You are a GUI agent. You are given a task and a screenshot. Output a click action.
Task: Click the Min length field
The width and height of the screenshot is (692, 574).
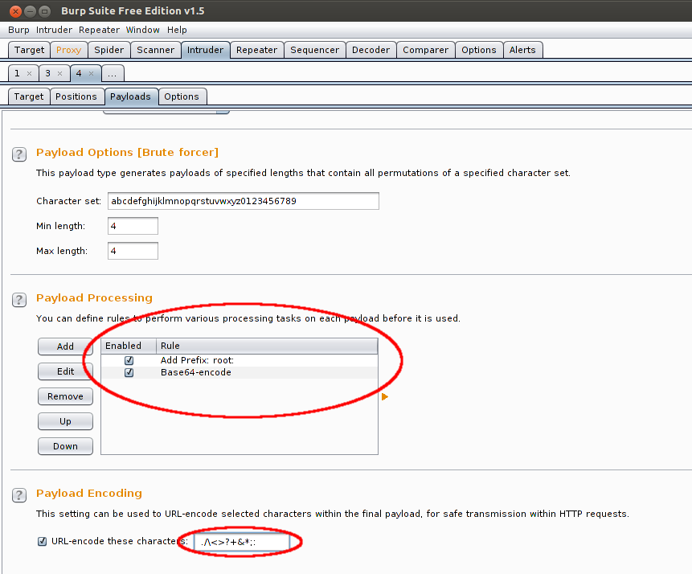tap(133, 226)
